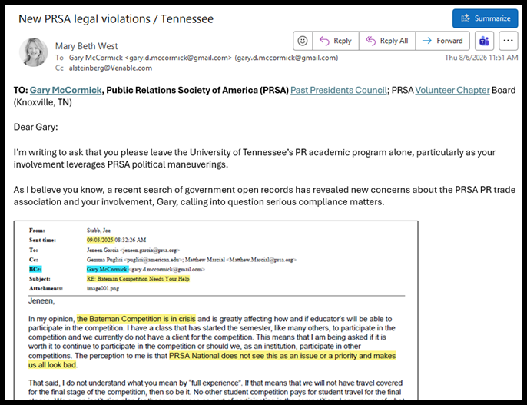Click the highlighted date 09/03/2025
The width and height of the screenshot is (527, 405).
pos(100,240)
